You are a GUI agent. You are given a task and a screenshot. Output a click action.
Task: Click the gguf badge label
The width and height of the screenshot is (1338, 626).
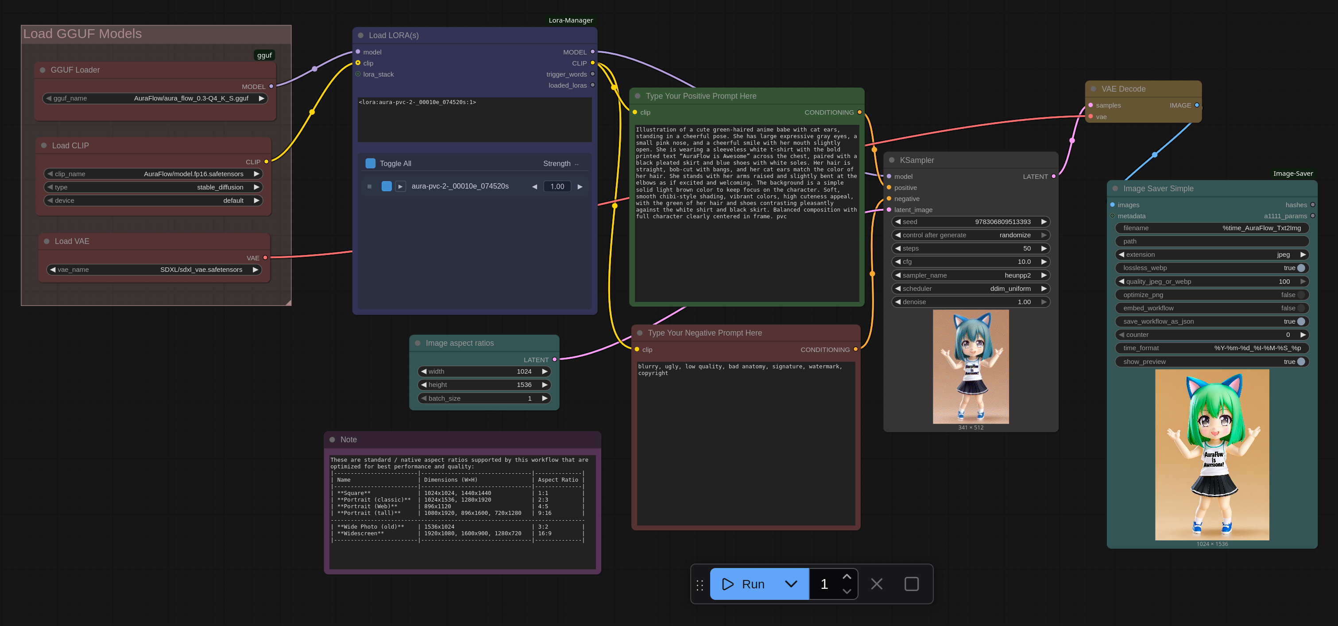264,55
